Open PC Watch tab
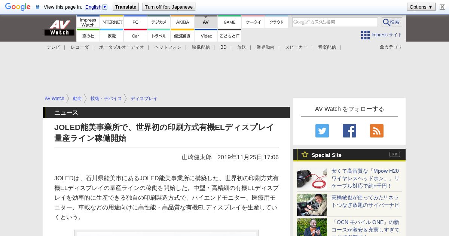The height and width of the screenshot is (236, 449). pos(135,22)
